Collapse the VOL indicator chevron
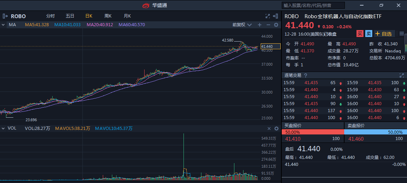Screen dimensions: 407x183 (3, 129)
